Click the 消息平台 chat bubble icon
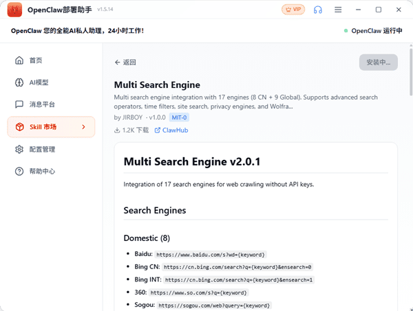This screenshot has width=413, height=311. 19,104
